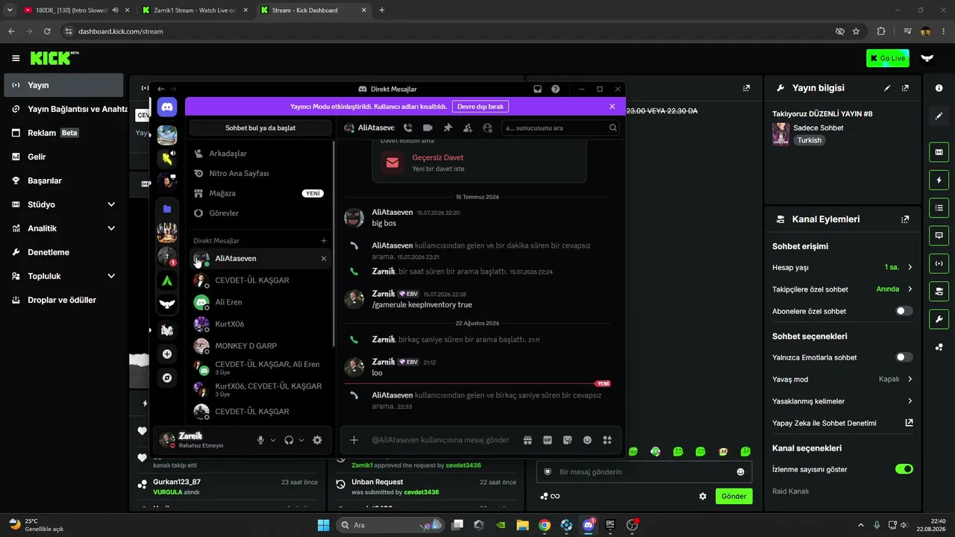The image size is (955, 537).
Task: Open Discord from the Windows taskbar
Action: pos(588,525)
